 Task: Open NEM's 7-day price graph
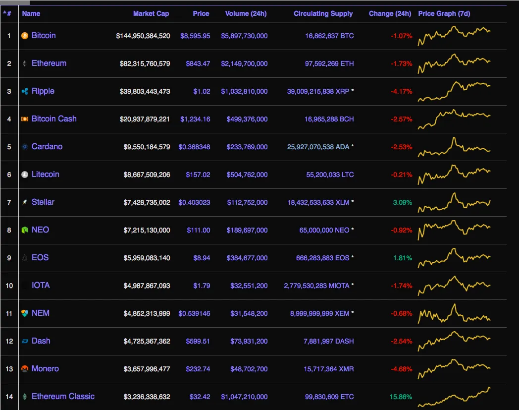[x=454, y=313]
